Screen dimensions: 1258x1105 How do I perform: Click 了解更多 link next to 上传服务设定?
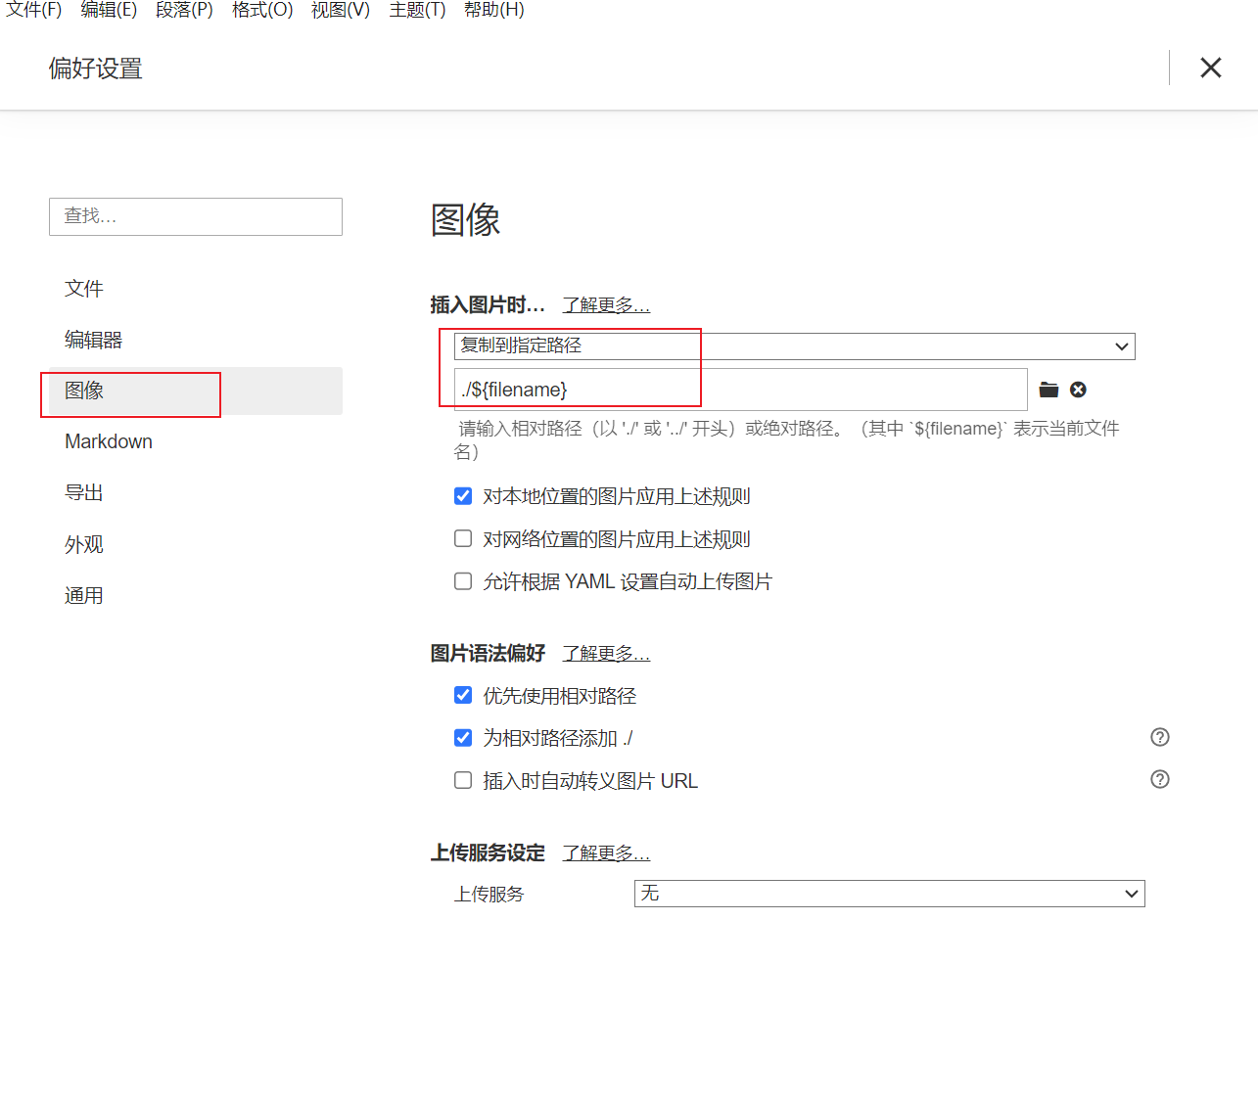606,853
